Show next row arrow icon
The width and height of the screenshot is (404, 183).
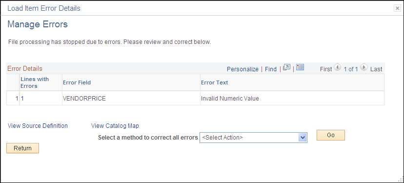coord(364,67)
